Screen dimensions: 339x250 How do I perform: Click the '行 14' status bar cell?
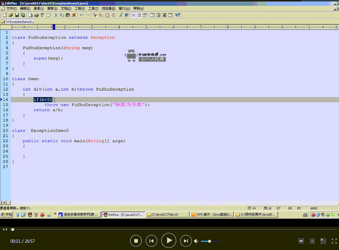[255, 208]
